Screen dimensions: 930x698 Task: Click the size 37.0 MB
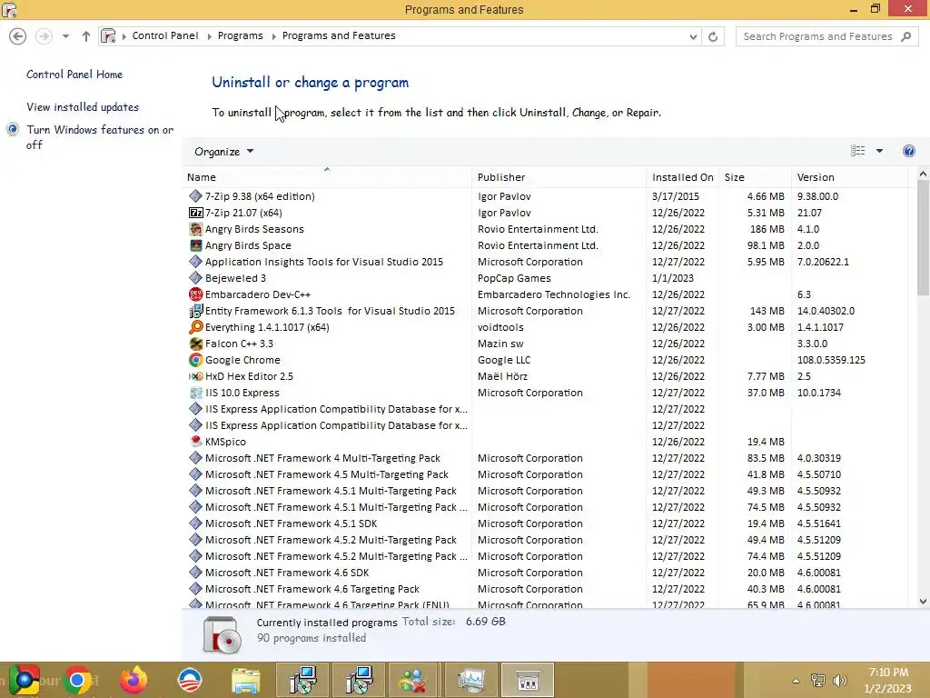coord(766,393)
